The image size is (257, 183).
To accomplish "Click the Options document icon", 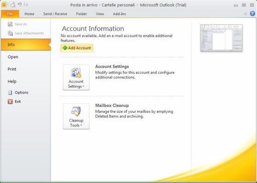I will coord(10,93).
